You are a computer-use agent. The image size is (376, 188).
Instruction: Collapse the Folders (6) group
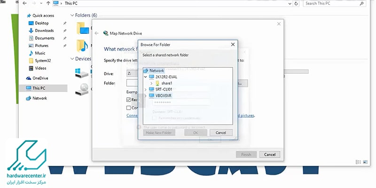click(72, 15)
